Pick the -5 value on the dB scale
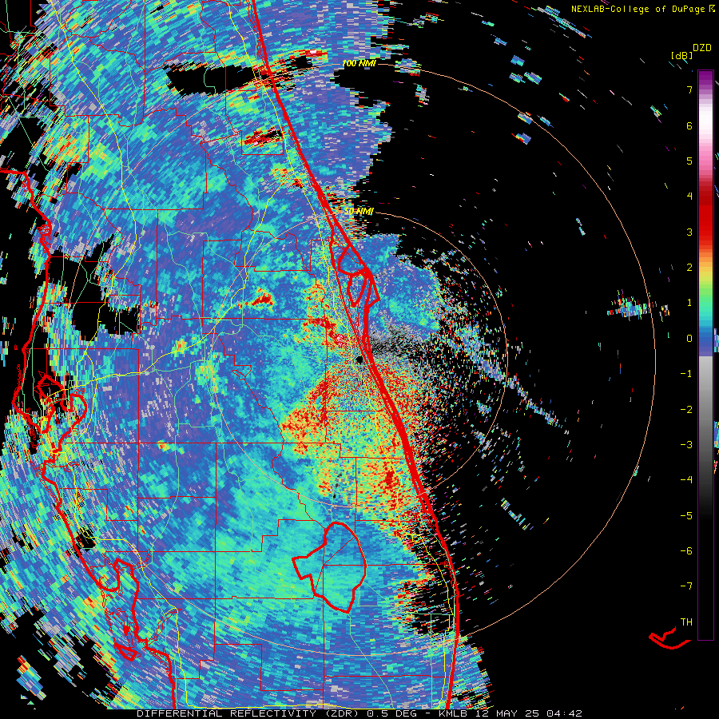The image size is (719, 719). tap(686, 515)
